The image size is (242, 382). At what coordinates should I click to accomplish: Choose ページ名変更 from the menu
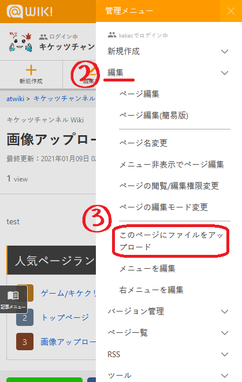point(143,143)
